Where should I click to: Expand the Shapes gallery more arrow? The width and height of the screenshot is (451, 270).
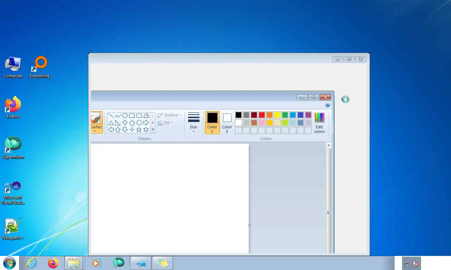pos(153,130)
